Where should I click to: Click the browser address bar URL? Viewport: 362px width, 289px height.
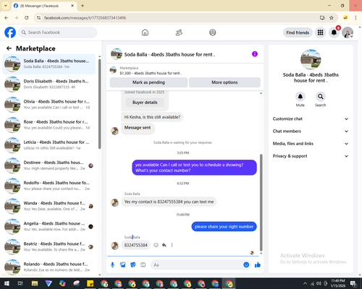tap(85, 18)
